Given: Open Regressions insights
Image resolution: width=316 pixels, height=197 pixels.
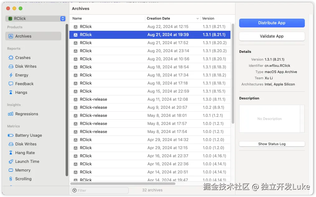Looking at the screenshot, I should tap(27, 114).
